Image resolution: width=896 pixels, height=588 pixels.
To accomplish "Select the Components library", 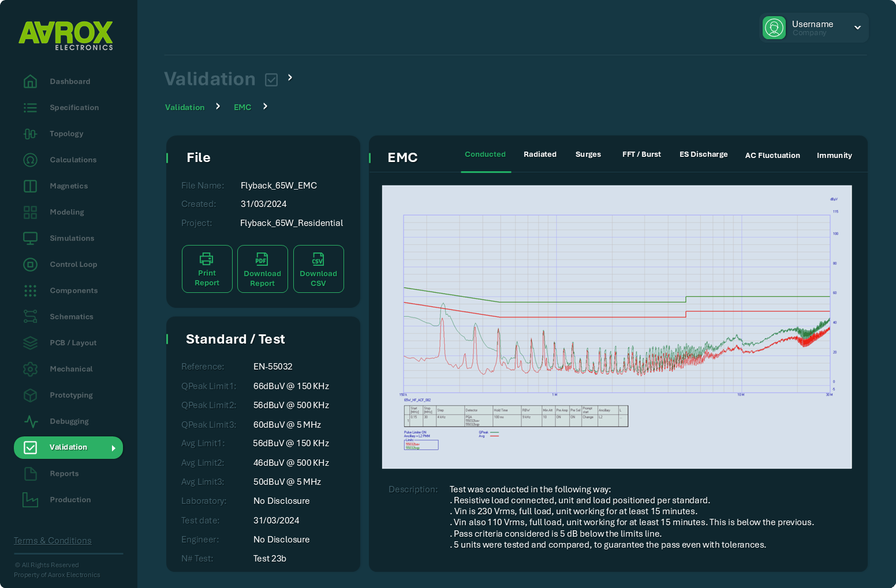I will pos(73,291).
